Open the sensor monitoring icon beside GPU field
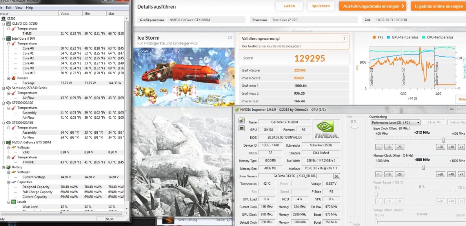The image size is (466, 226). pyautogui.click(x=242, y=129)
